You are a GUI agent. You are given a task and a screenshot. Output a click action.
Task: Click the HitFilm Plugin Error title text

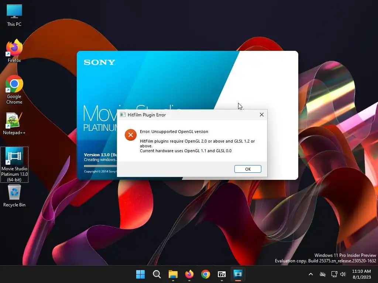pos(147,115)
